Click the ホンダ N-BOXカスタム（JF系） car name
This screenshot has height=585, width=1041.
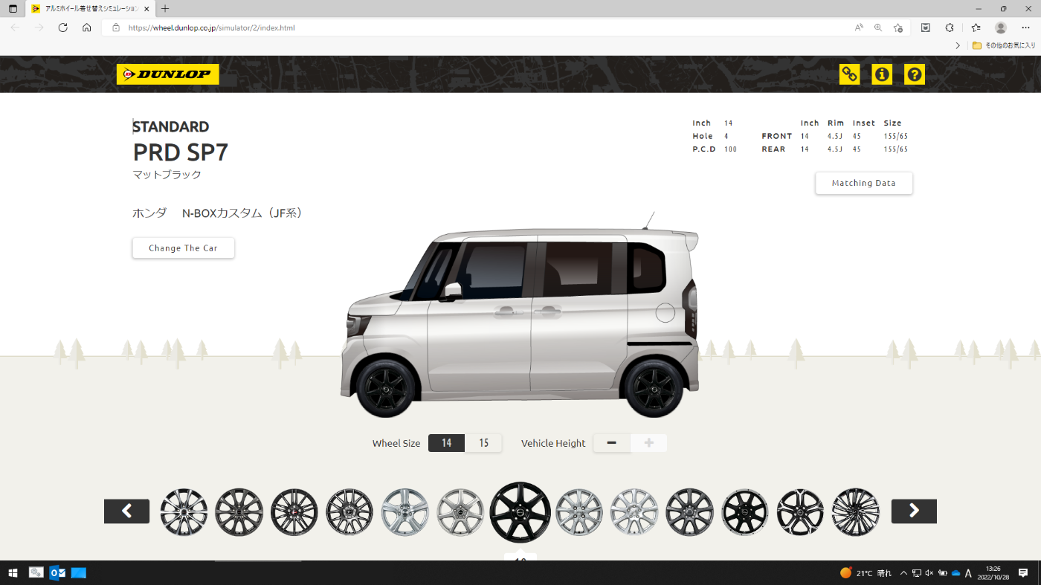(217, 213)
